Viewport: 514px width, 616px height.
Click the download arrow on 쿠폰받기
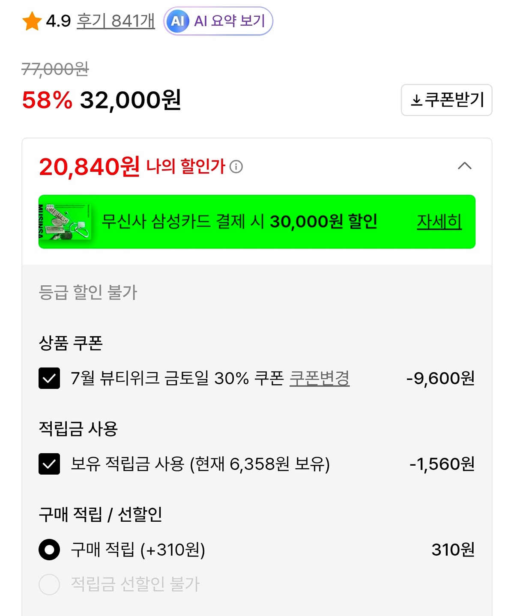click(416, 101)
